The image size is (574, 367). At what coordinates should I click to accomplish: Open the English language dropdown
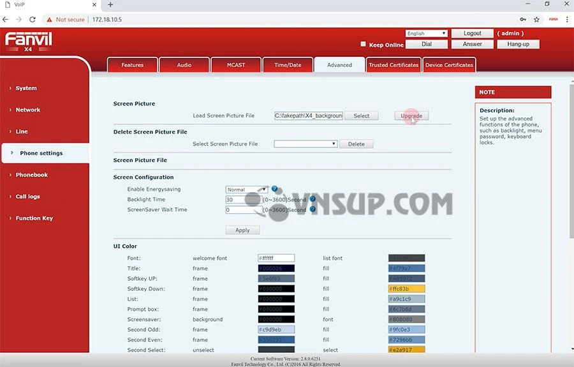(x=426, y=33)
